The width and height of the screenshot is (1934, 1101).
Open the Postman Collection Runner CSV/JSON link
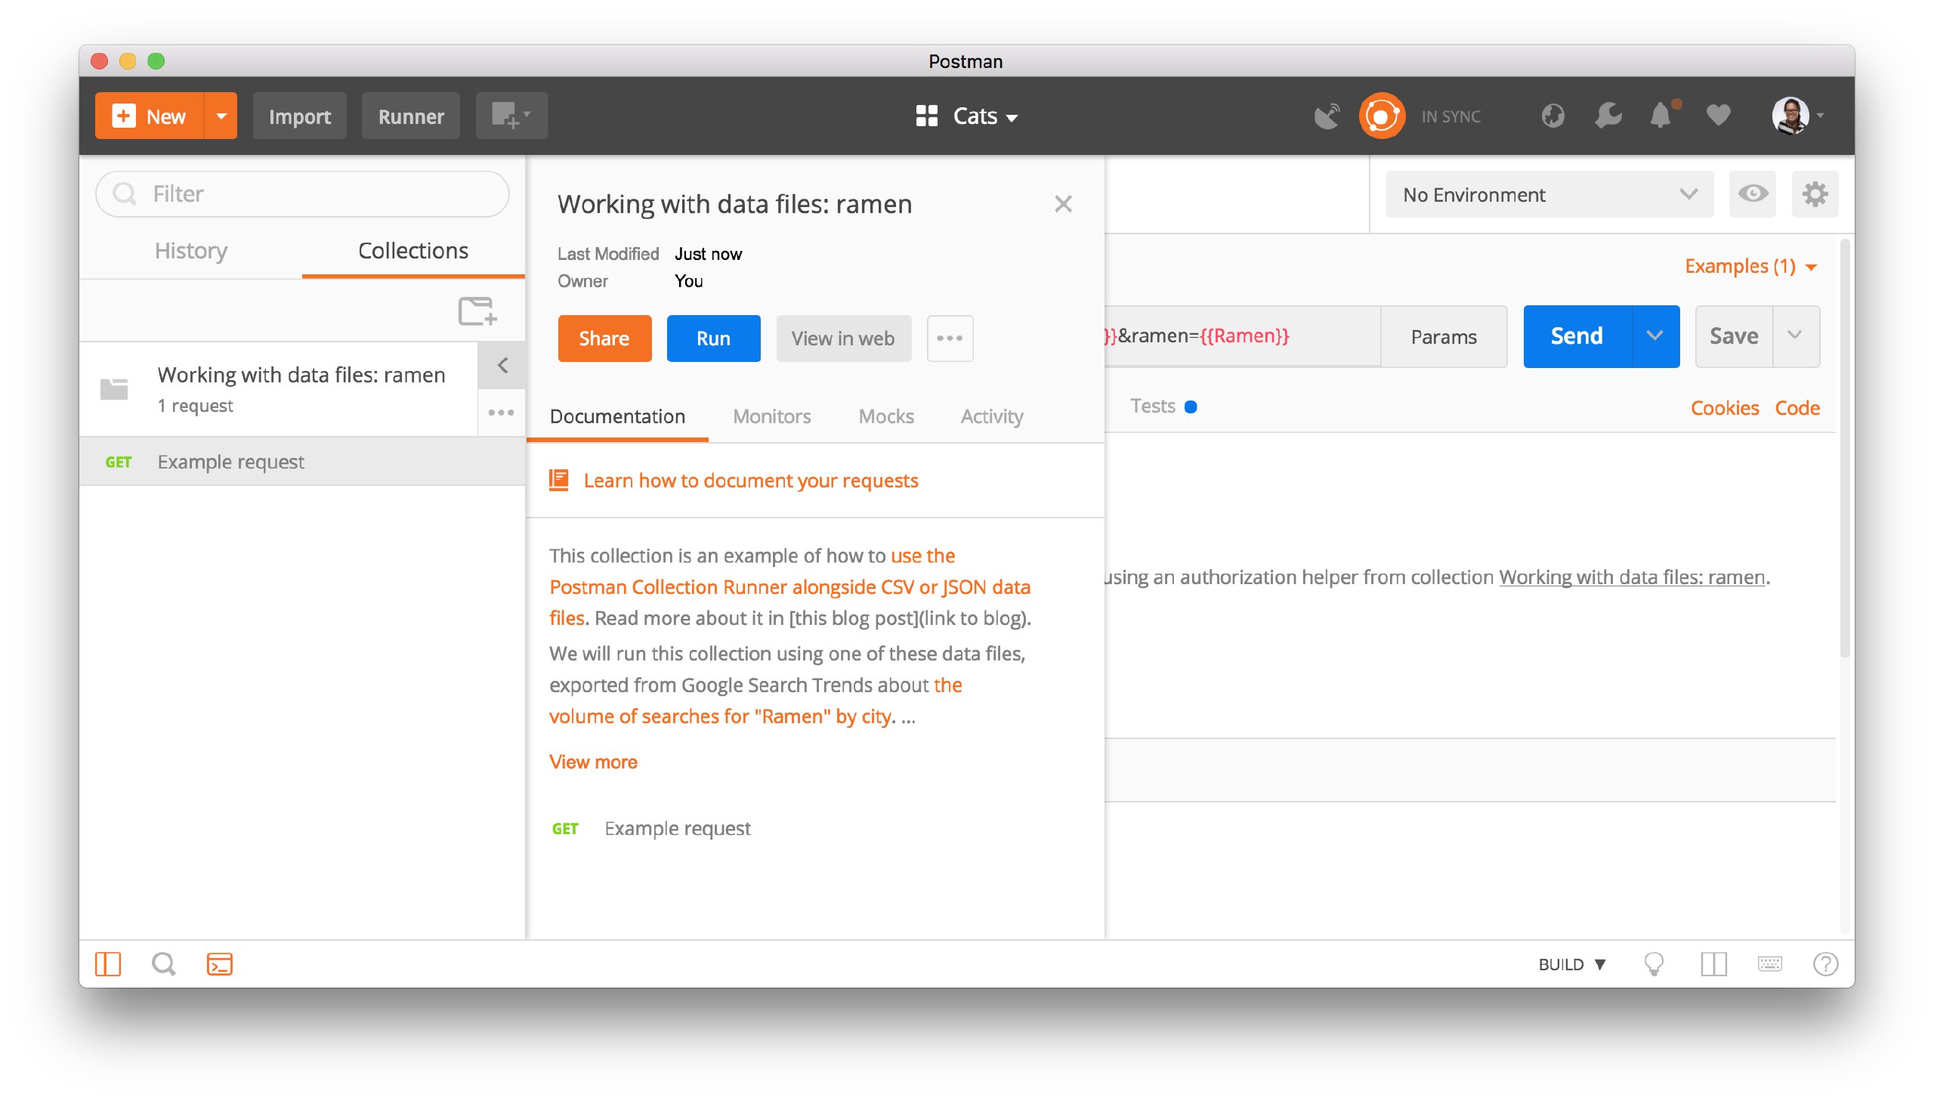[x=789, y=587]
